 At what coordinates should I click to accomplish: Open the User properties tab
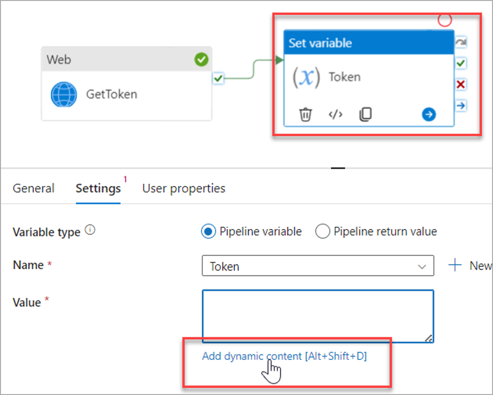click(x=184, y=188)
